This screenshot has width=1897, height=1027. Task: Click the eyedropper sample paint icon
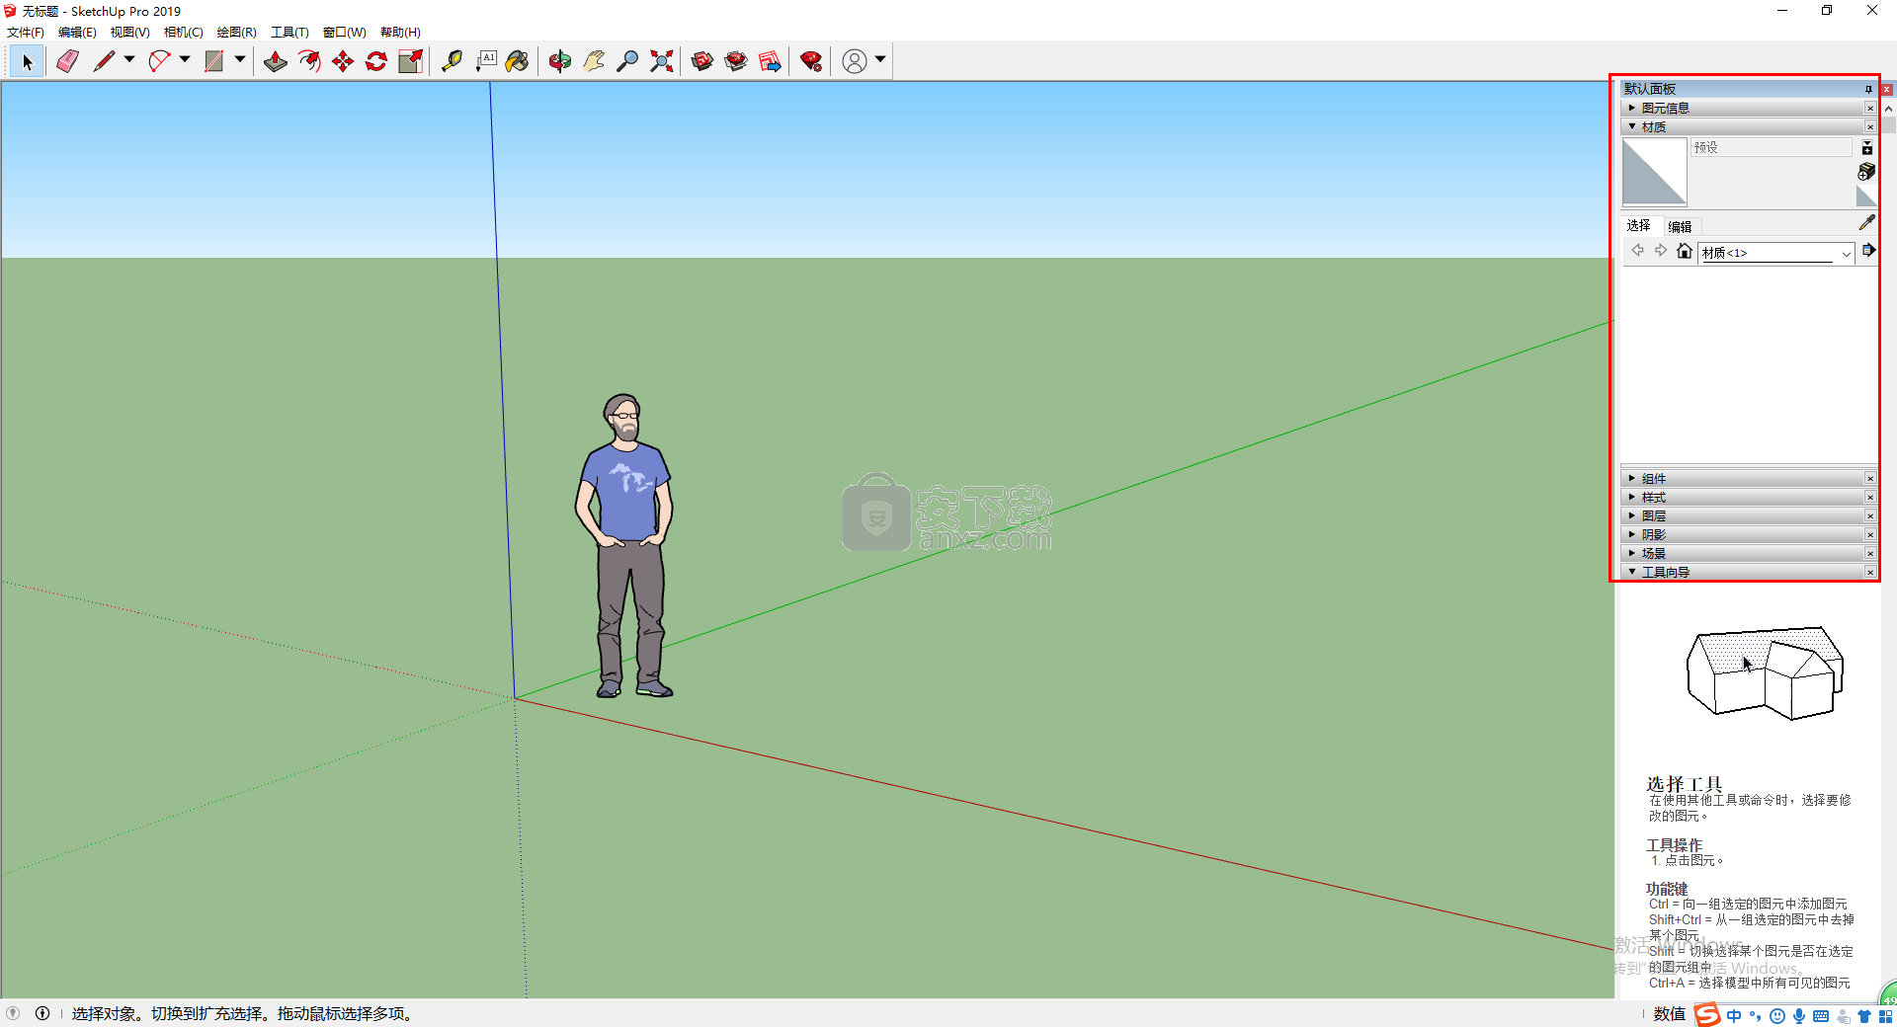point(1866,223)
